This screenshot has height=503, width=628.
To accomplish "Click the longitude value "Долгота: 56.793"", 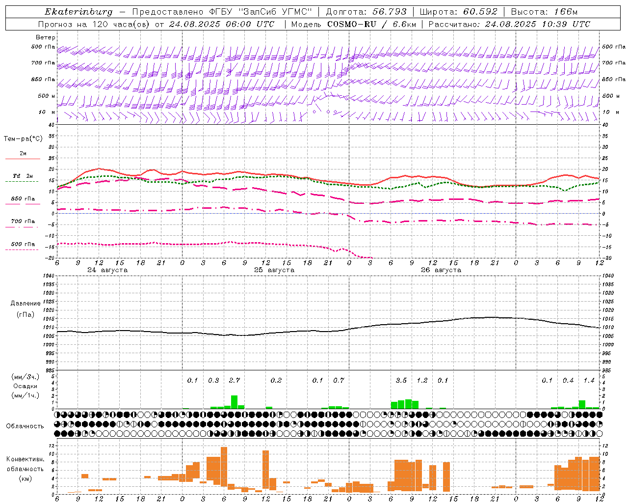I will (366, 12).
